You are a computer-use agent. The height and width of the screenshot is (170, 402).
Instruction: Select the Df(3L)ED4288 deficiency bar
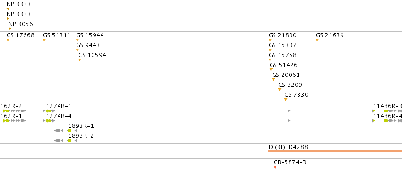pyautogui.click(x=335, y=151)
